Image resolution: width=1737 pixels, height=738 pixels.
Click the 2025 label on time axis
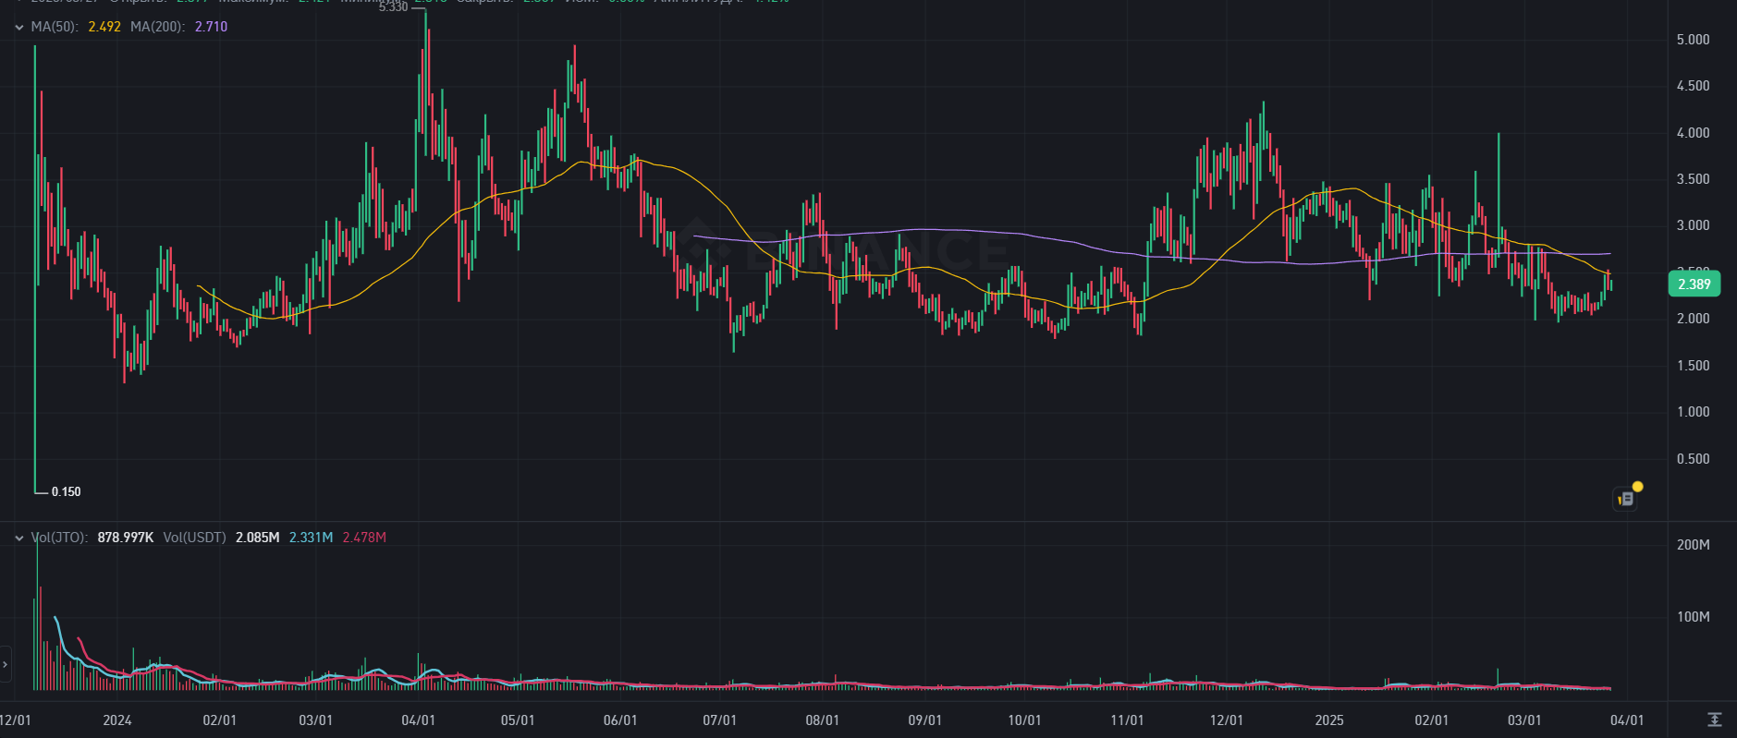[1329, 720]
